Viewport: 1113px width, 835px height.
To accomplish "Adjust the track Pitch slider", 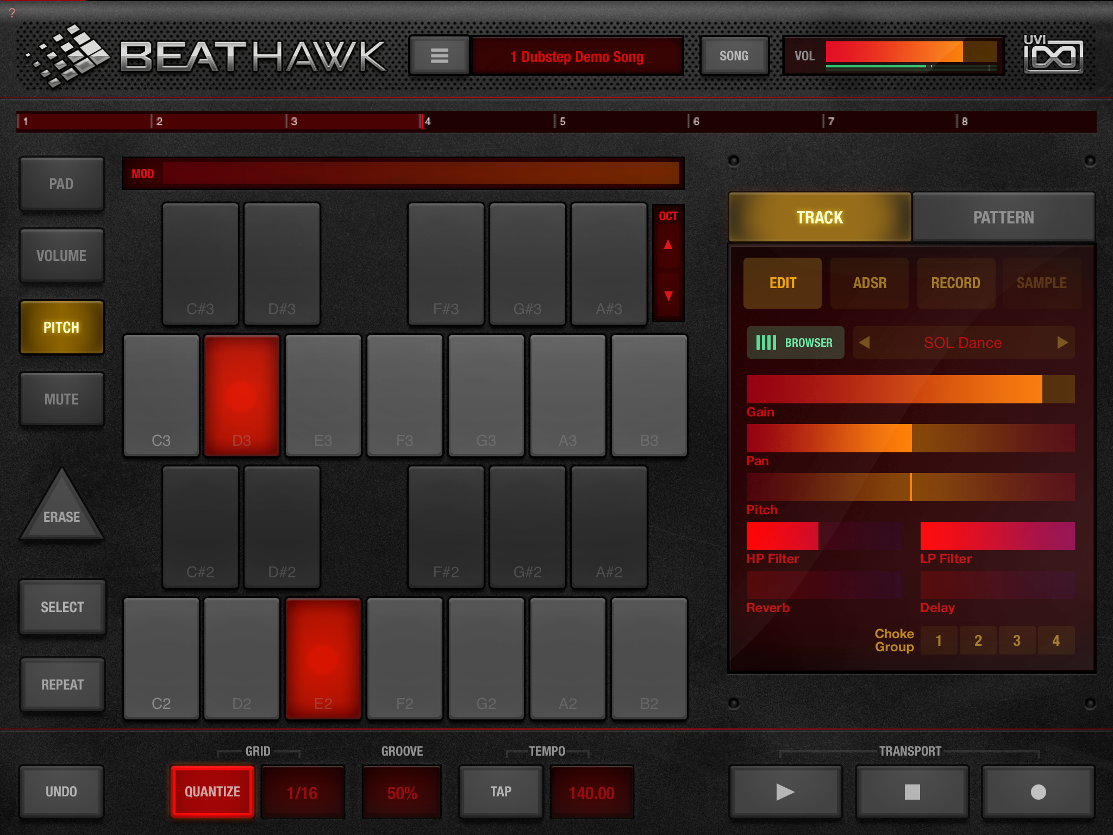I will click(x=911, y=487).
